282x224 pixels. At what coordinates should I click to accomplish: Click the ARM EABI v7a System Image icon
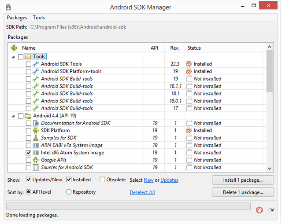coord(36,145)
